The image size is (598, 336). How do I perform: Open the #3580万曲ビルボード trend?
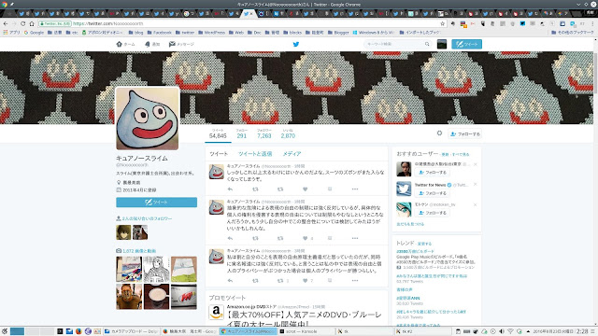[415, 251]
